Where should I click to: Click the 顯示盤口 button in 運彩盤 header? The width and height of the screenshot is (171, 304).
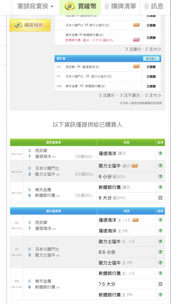tap(151, 59)
